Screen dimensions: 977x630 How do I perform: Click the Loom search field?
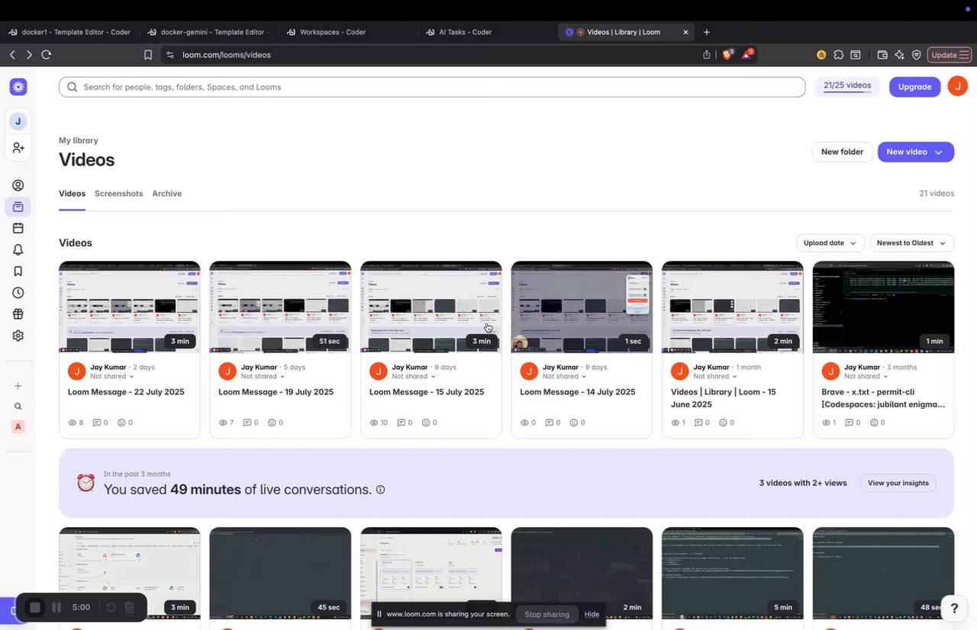[432, 87]
